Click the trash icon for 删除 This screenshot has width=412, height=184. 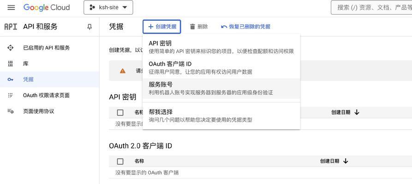point(192,27)
